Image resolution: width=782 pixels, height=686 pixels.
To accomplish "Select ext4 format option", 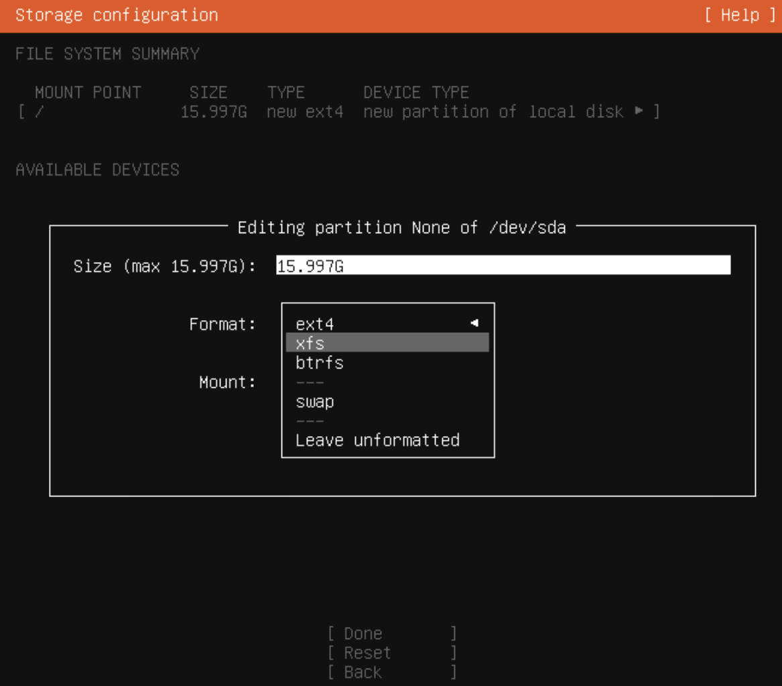I will coord(387,324).
